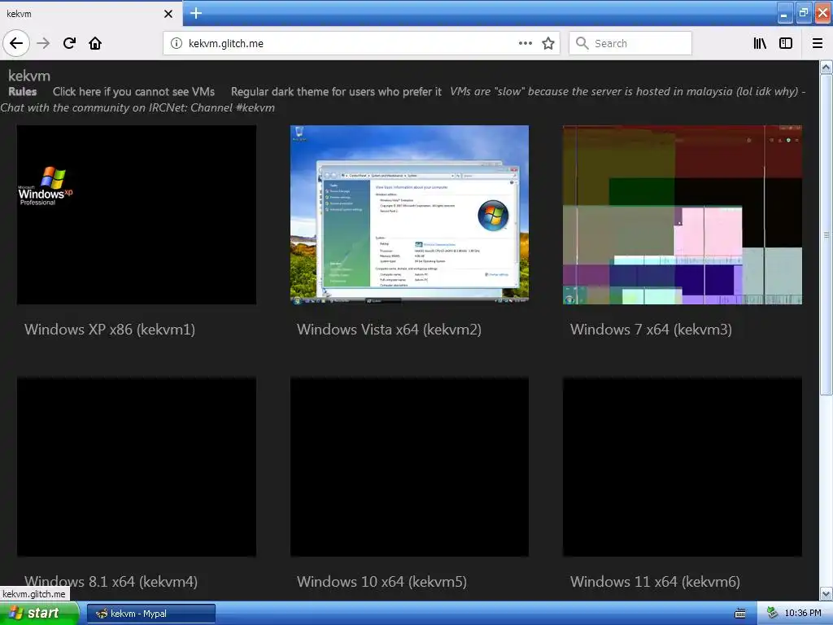Switch to regular dark theme link

tap(336, 91)
